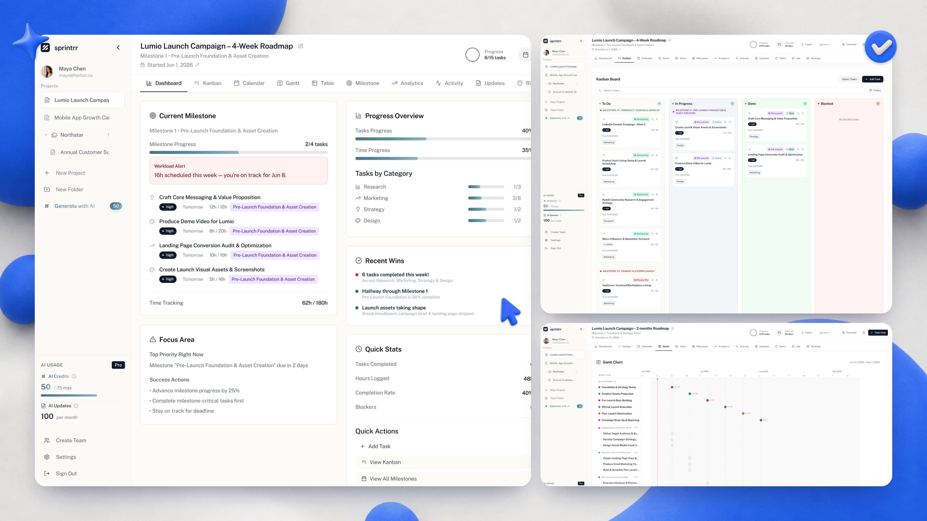
Task: Click the AI Credits info icon in Dashboard window
Action: 74,377
